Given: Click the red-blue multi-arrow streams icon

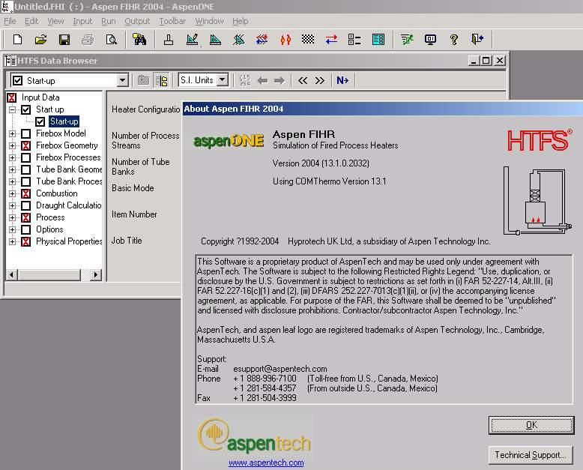Looking at the screenshot, I should click(x=262, y=40).
